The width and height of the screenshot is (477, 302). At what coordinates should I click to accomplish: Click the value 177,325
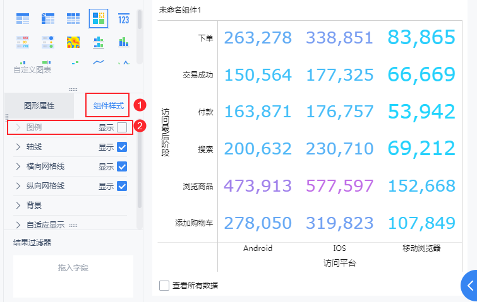coord(339,75)
